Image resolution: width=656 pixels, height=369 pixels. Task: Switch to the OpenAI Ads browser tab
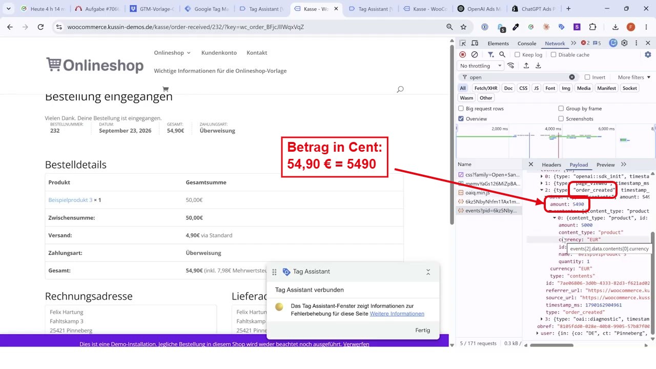(x=480, y=9)
